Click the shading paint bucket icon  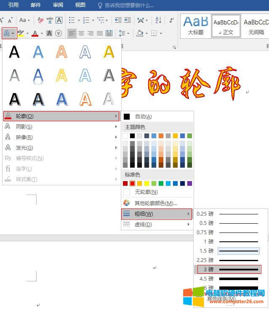[x=140, y=33]
